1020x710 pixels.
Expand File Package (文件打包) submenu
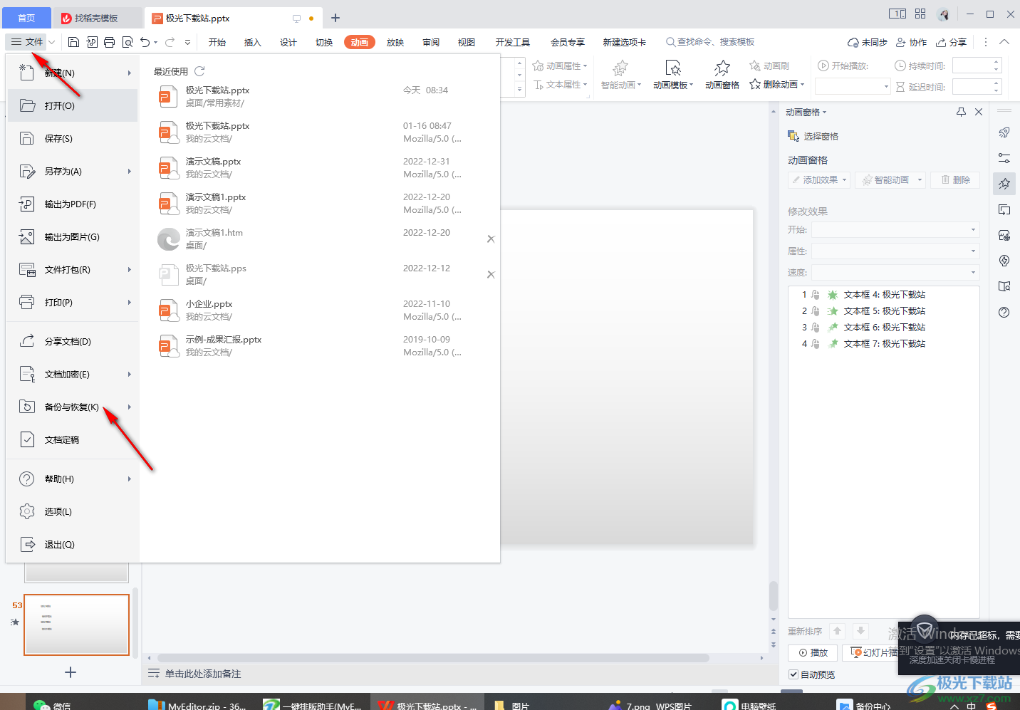click(130, 269)
